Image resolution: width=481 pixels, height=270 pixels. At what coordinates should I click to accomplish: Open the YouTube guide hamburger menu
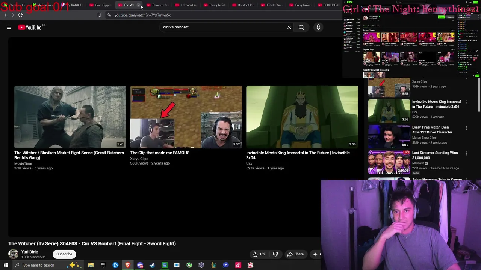coord(9,27)
